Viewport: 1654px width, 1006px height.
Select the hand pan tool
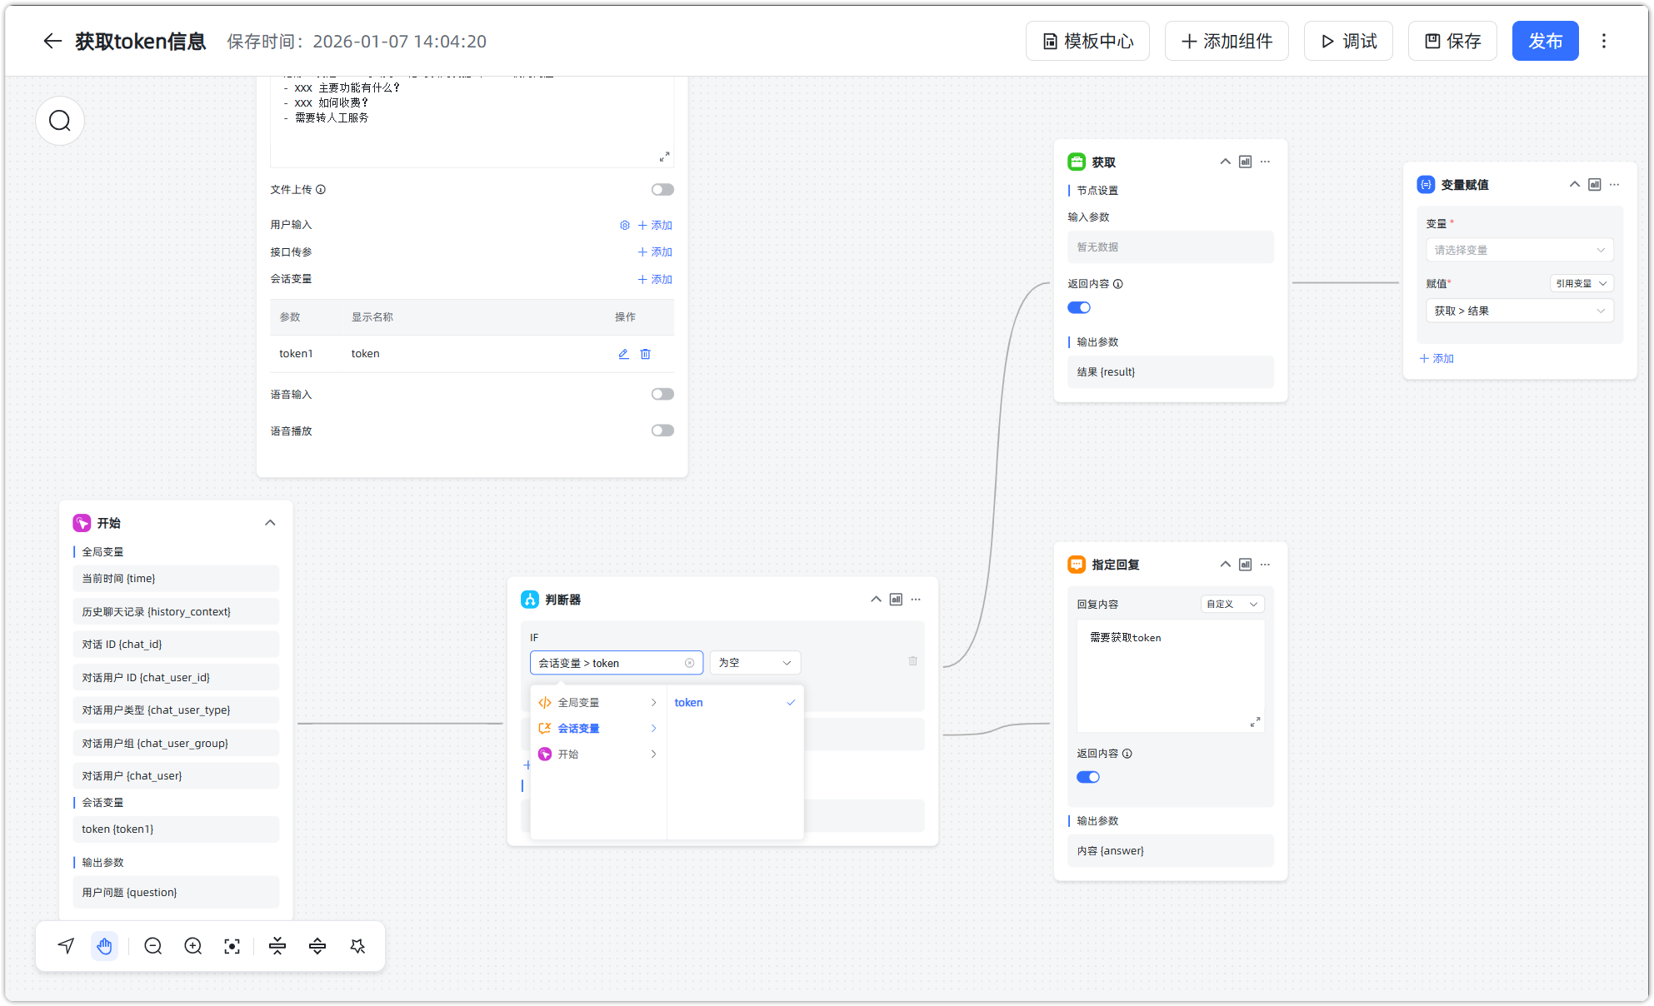tap(104, 946)
